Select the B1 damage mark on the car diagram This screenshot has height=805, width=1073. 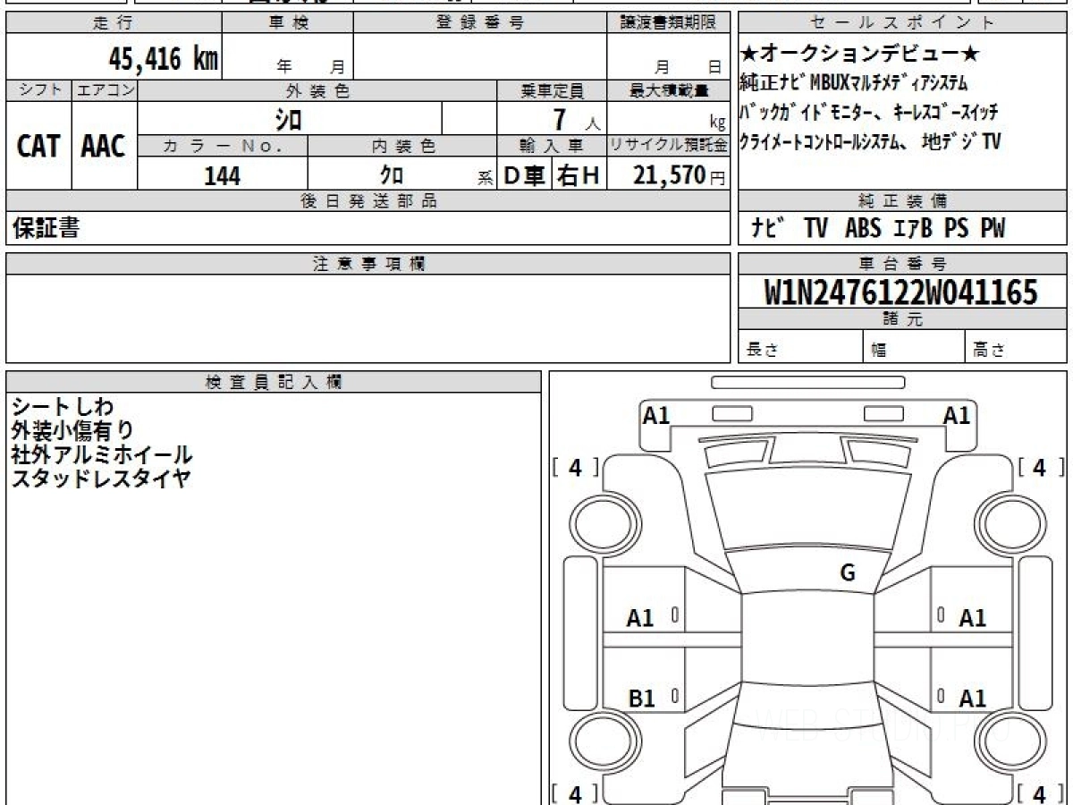coord(641,699)
